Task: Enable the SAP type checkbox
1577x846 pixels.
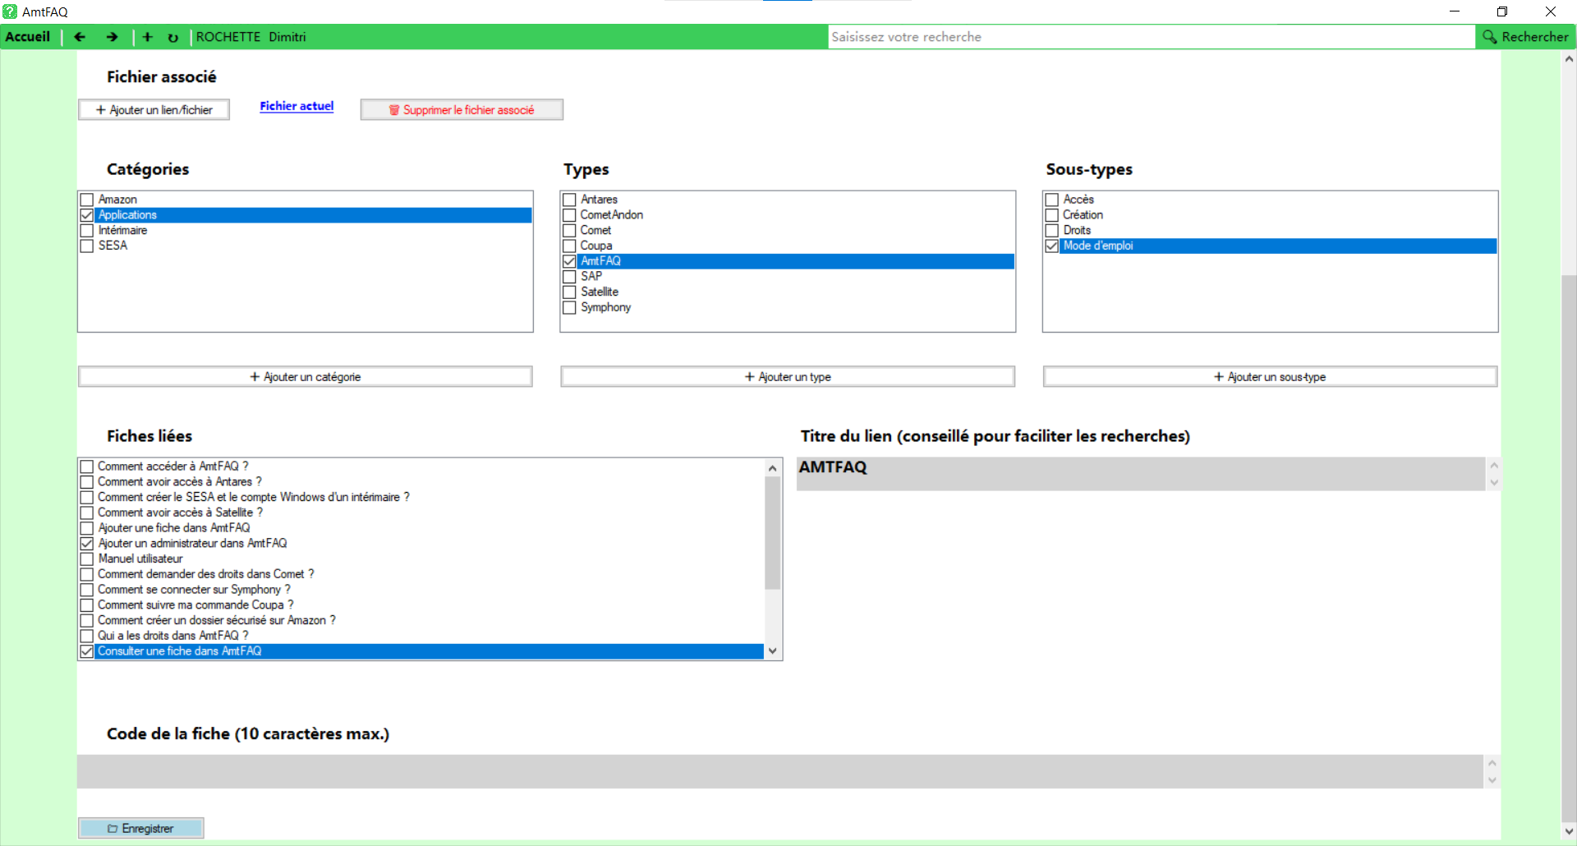Action: (x=569, y=277)
